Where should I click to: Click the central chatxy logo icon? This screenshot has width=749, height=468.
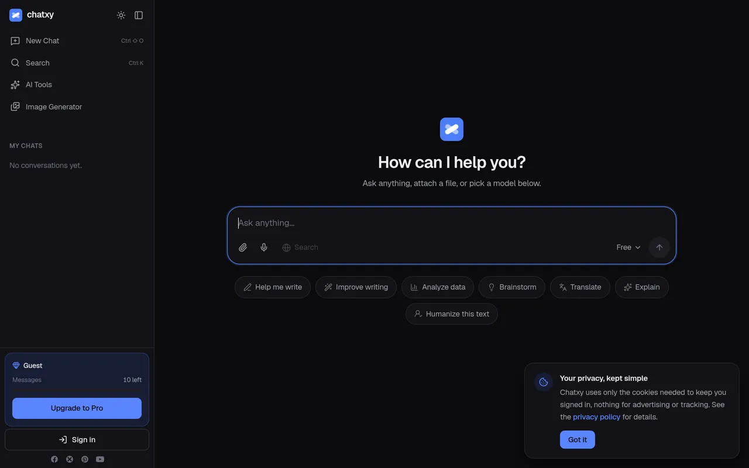pos(452,129)
